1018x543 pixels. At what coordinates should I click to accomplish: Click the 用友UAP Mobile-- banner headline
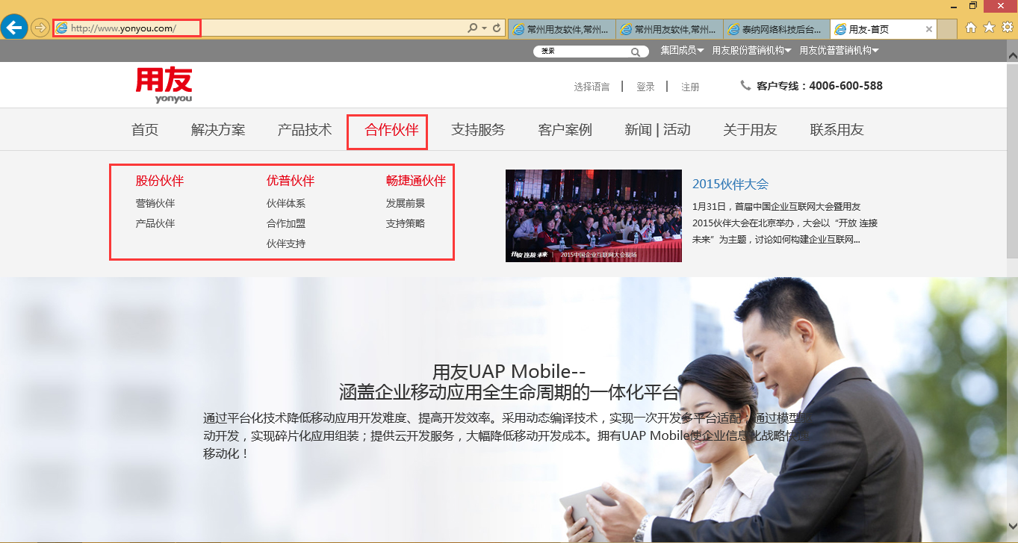(509, 371)
